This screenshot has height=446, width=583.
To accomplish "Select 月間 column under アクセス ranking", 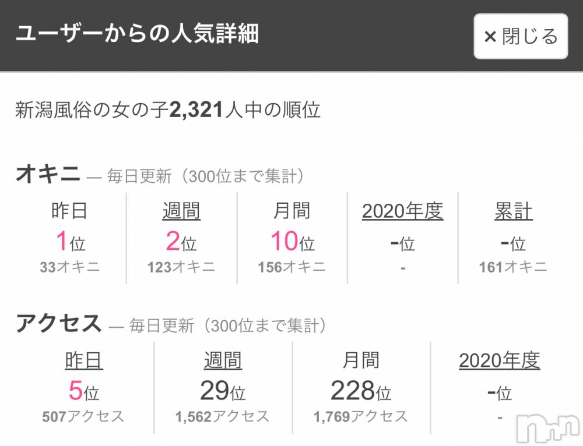I will click(x=361, y=361).
